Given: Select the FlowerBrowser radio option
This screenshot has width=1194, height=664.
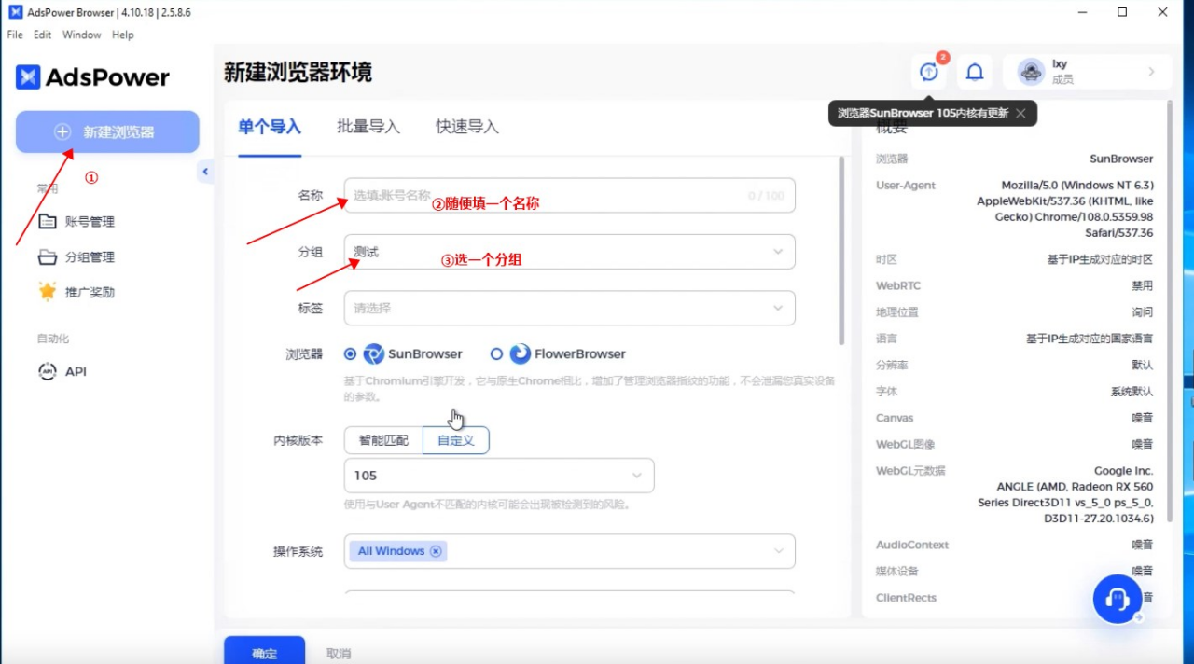Looking at the screenshot, I should point(496,354).
